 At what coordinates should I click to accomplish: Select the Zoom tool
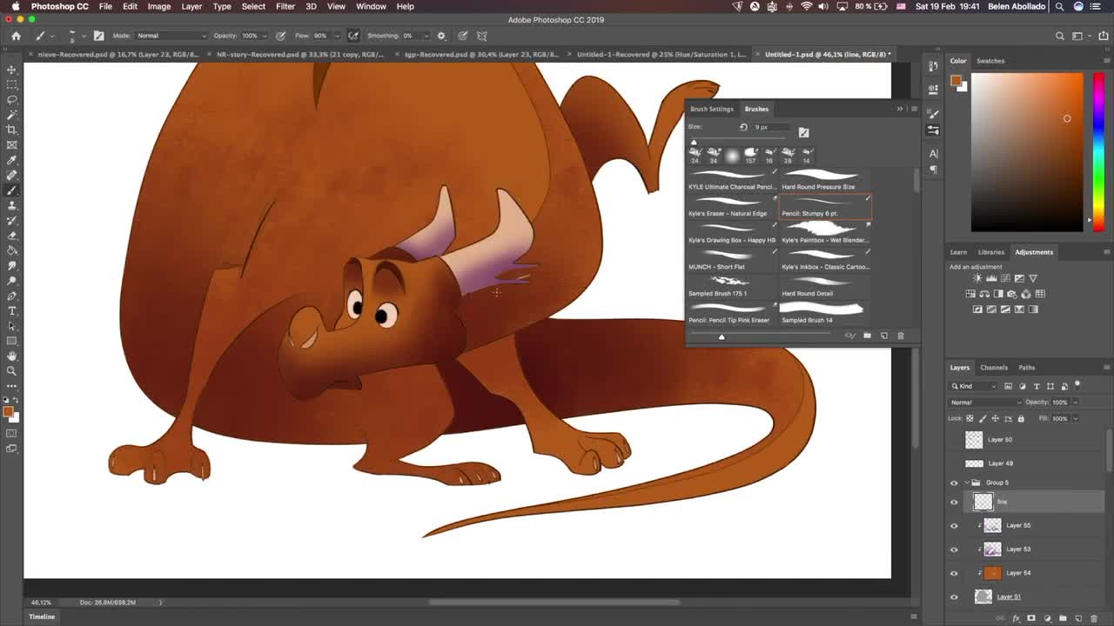11,370
